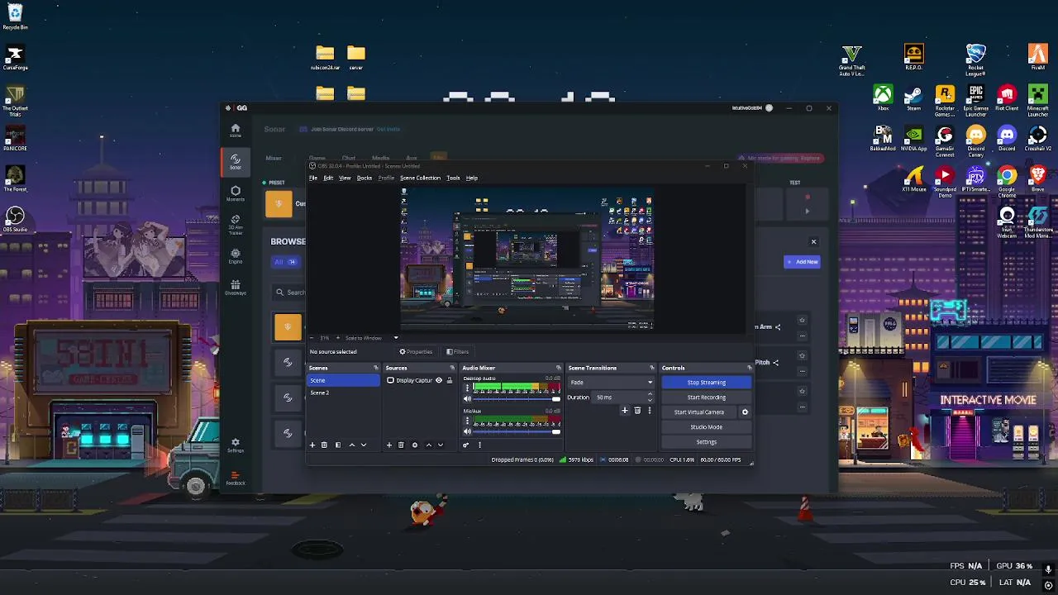Viewport: 1058px width, 595px height.
Task: Move source down arrow in Sources panel
Action: (x=440, y=445)
